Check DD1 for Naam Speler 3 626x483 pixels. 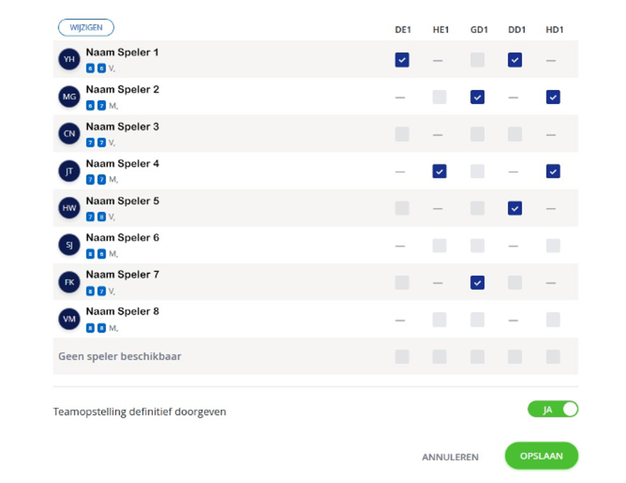click(515, 134)
